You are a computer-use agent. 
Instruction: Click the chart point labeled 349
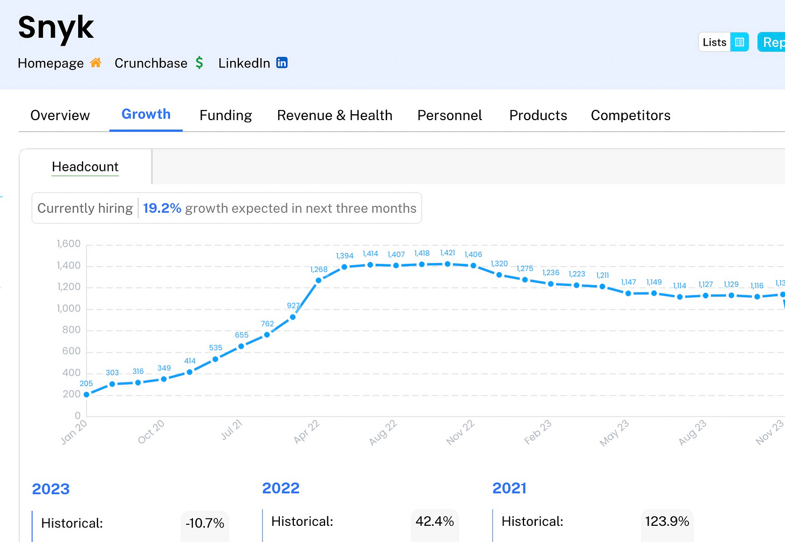(x=164, y=379)
